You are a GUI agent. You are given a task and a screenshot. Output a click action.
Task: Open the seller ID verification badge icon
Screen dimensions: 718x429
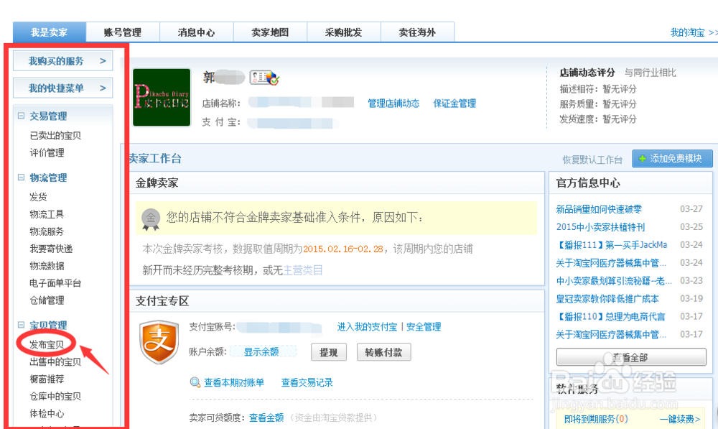(264, 78)
